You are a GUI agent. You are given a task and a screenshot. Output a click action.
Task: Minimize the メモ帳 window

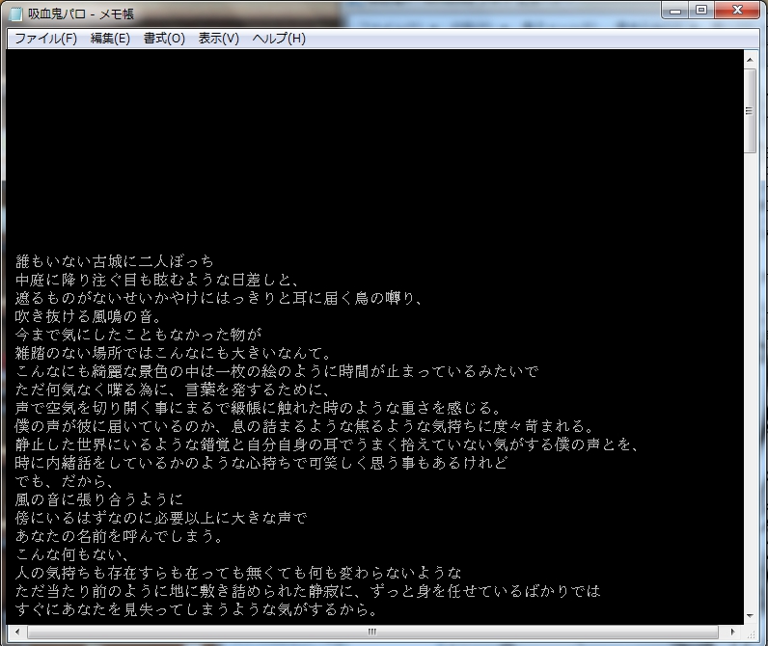click(x=676, y=11)
